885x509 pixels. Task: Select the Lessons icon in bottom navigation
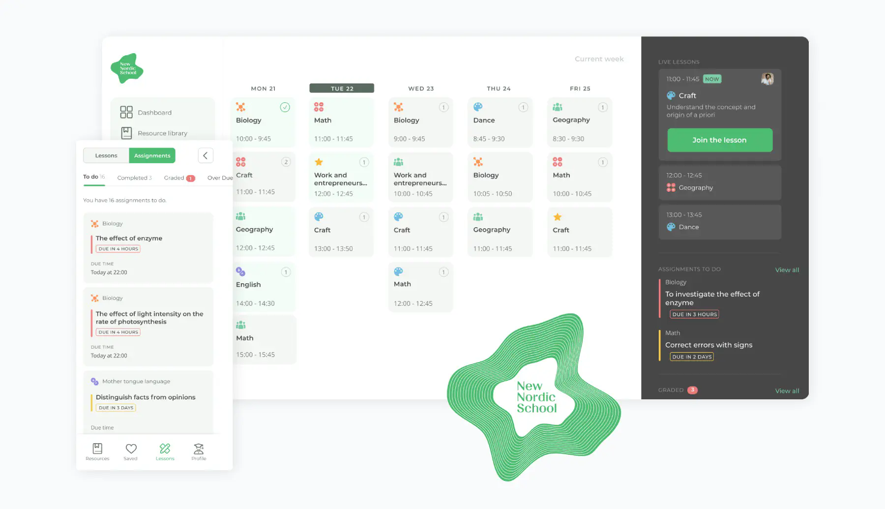pos(165,449)
